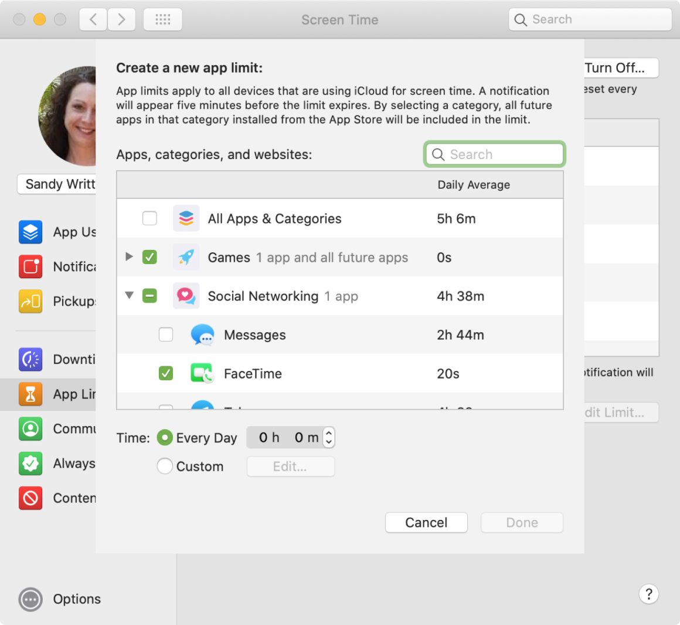Image resolution: width=680 pixels, height=625 pixels.
Task: Open Content & Privacy sidebar icon
Action: [30, 498]
